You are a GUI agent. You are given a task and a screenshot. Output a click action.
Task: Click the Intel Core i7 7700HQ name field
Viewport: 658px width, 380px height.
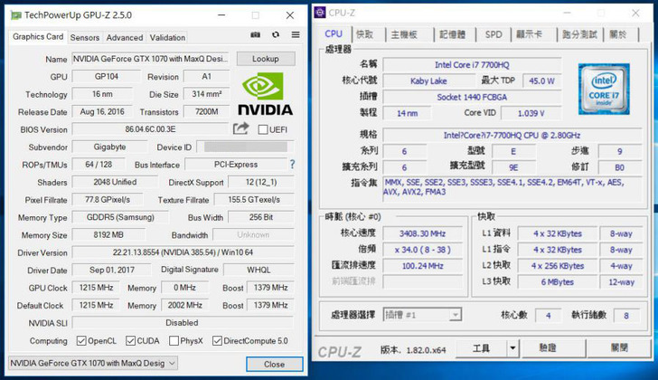coord(472,65)
